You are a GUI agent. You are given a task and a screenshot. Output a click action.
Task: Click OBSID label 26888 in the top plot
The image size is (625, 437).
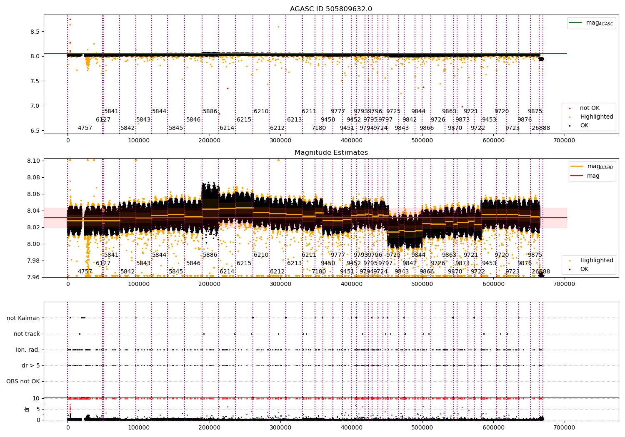pos(541,128)
